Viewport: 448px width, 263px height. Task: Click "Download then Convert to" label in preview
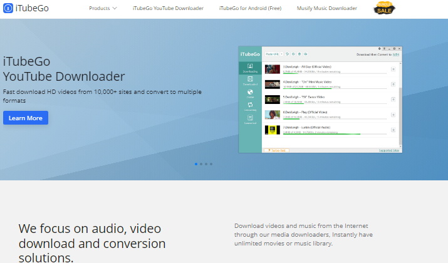[374, 54]
